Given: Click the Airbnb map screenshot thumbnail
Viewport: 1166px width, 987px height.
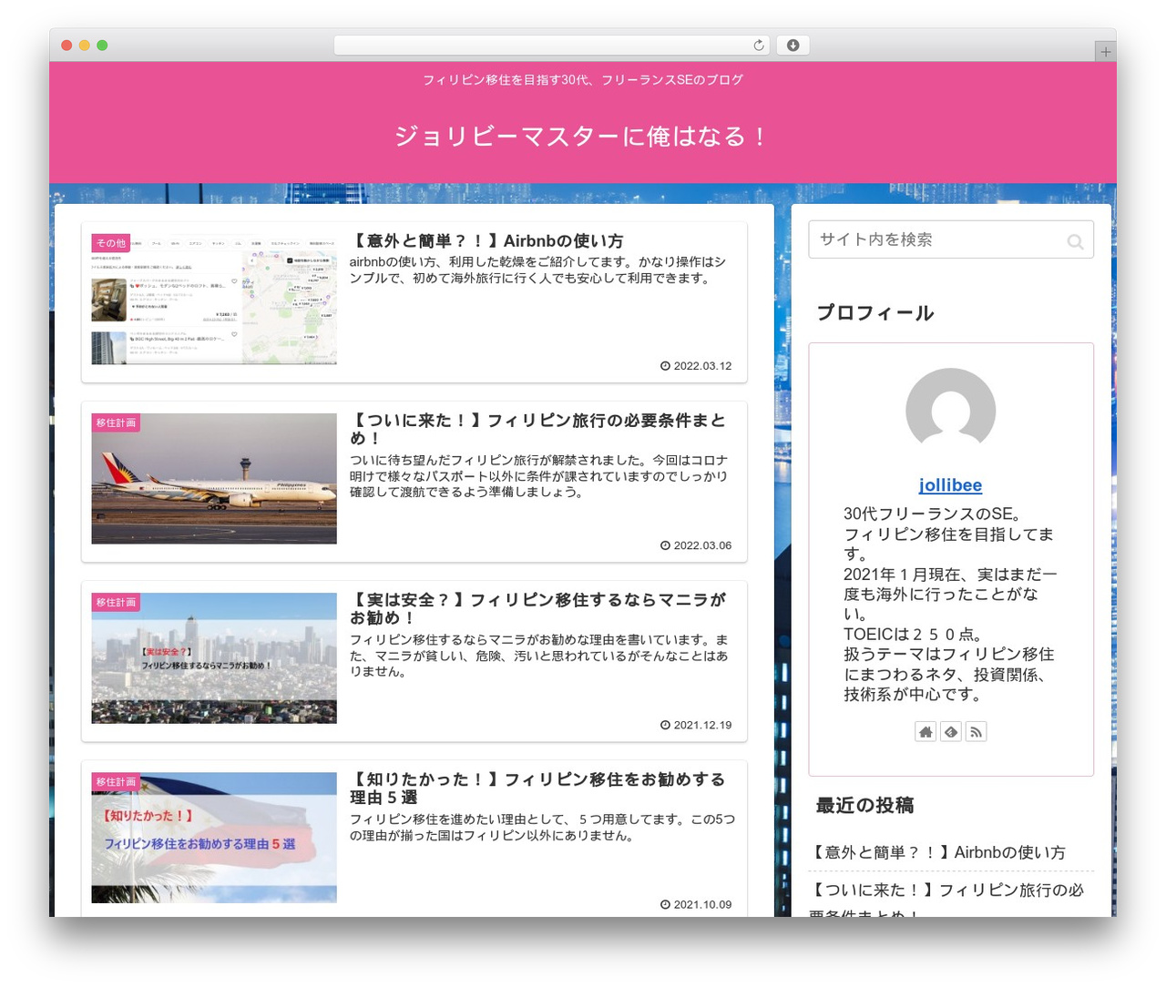Looking at the screenshot, I should [x=214, y=300].
